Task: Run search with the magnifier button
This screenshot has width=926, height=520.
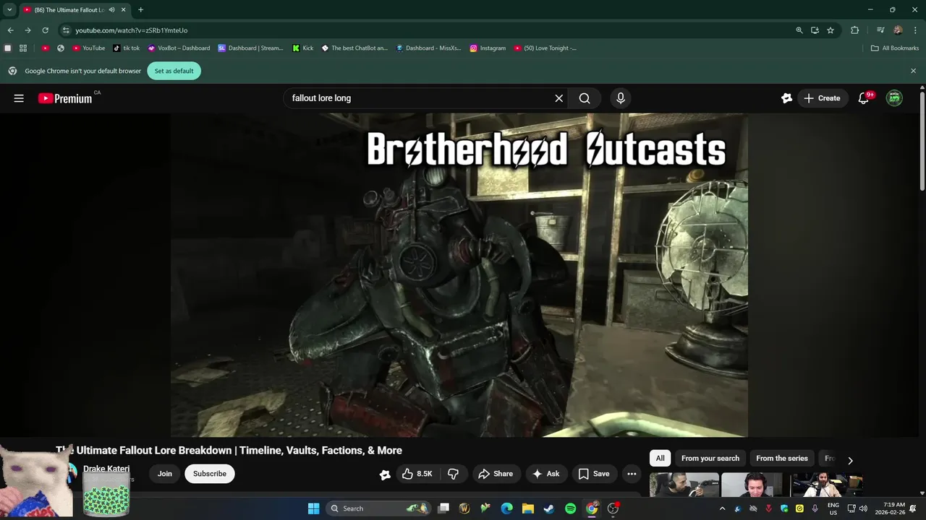Action: click(x=585, y=98)
